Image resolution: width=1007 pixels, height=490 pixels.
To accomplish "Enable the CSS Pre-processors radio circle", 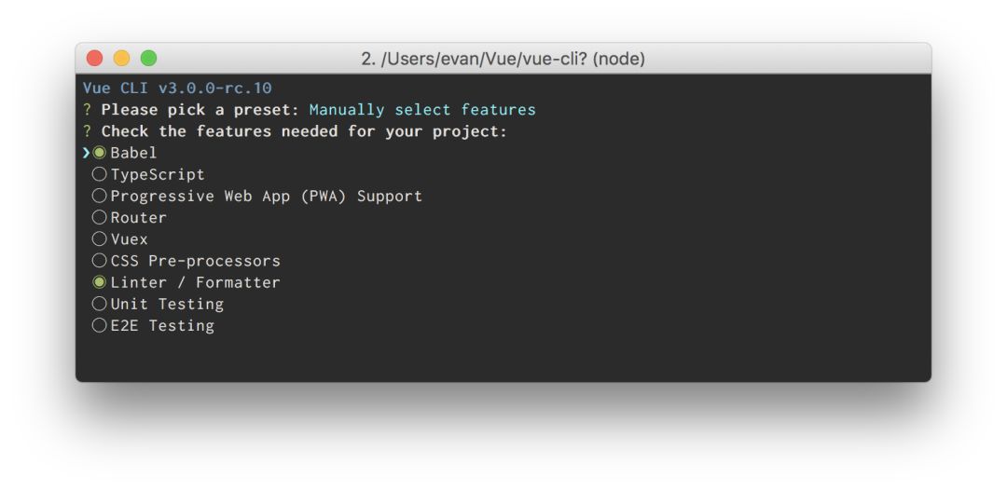I will 100,261.
